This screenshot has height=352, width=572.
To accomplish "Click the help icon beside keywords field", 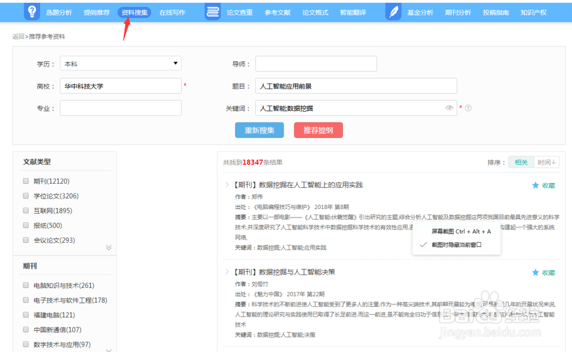I will pyautogui.click(x=468, y=108).
